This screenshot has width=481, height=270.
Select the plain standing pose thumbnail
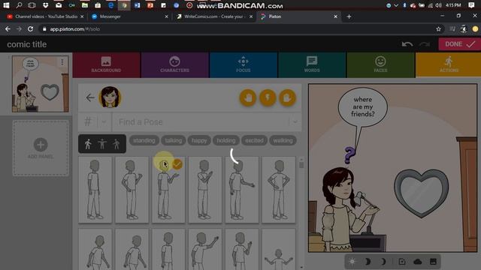pos(95,190)
